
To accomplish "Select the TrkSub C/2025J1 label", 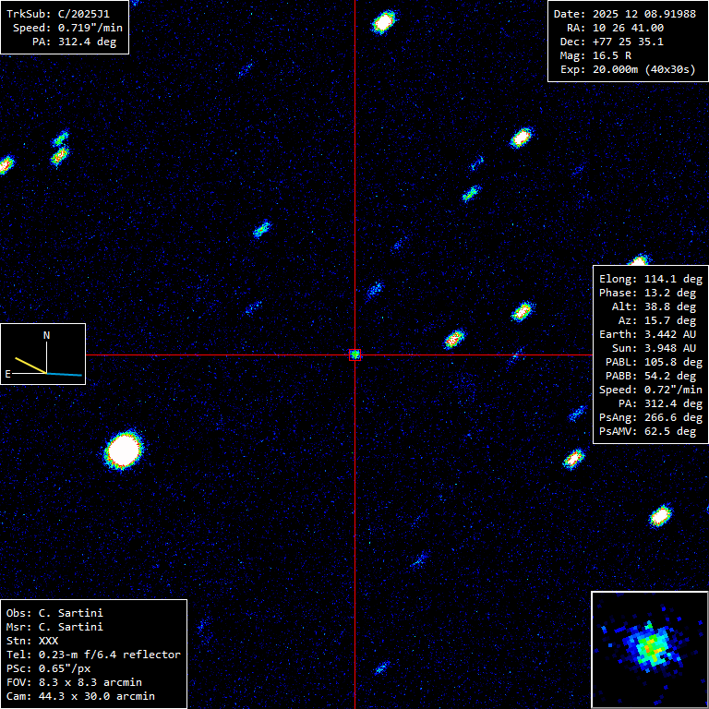I will click(64, 14).
